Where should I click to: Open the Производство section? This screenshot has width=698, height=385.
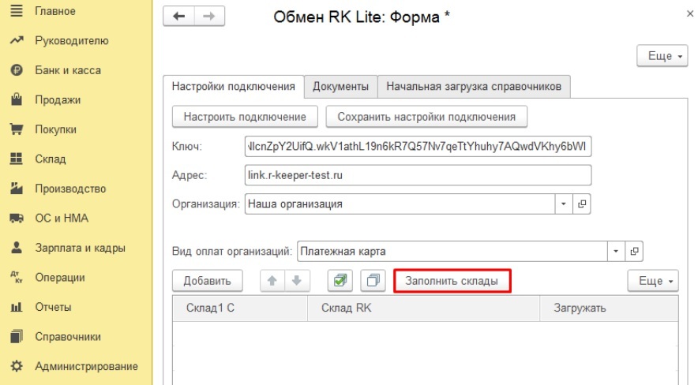[70, 189]
